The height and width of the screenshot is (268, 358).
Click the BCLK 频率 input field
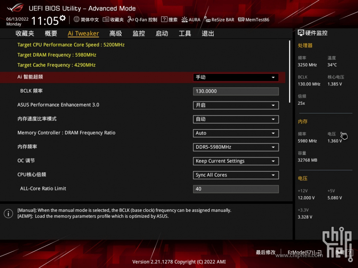click(236, 91)
